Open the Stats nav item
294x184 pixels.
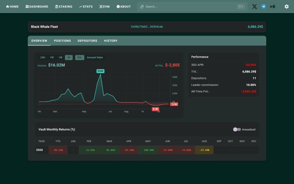86,6
